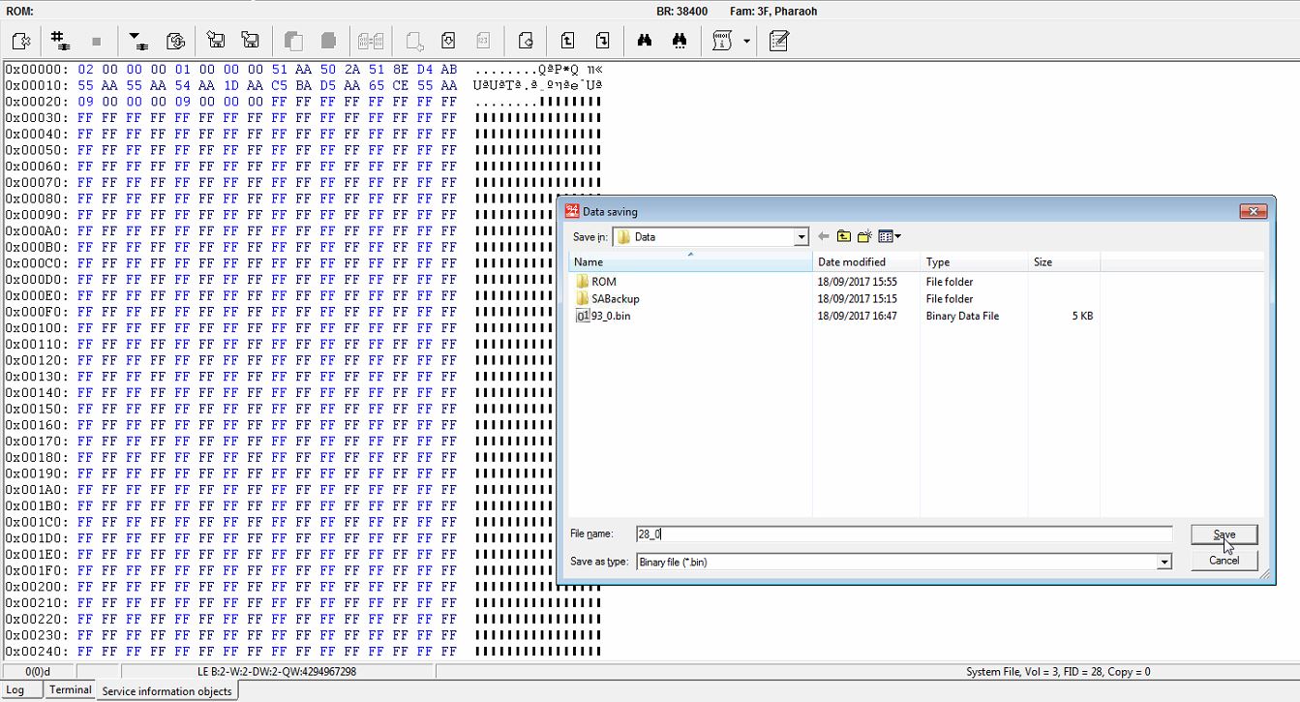Click the grey stop square icon

pos(96,42)
